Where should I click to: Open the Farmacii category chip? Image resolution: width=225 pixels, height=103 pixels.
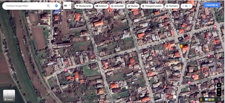click(x=172, y=6)
